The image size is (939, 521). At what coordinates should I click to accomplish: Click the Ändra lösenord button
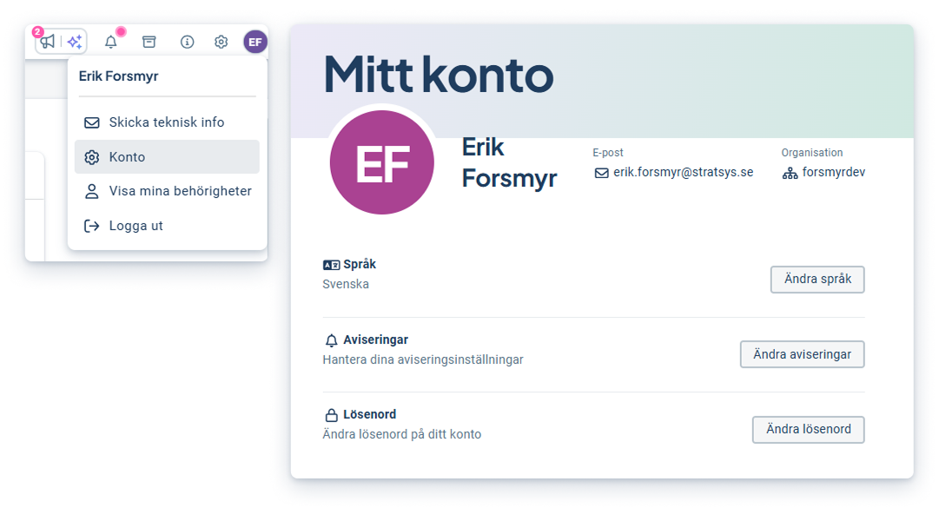click(x=809, y=429)
